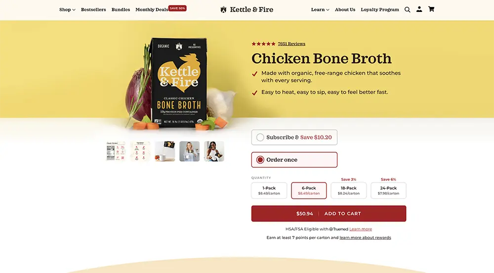494x273 pixels.
Task: Expand the Shop dropdown menu
Action: click(x=67, y=9)
